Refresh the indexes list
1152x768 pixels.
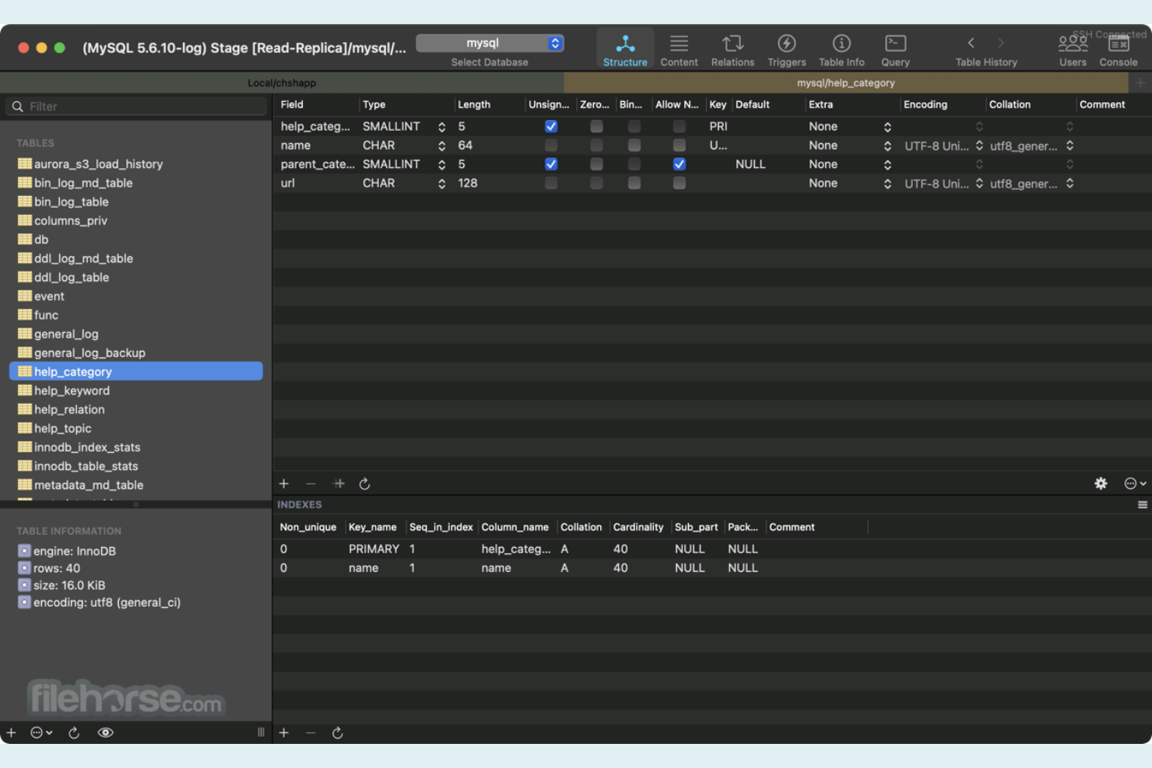tap(338, 733)
